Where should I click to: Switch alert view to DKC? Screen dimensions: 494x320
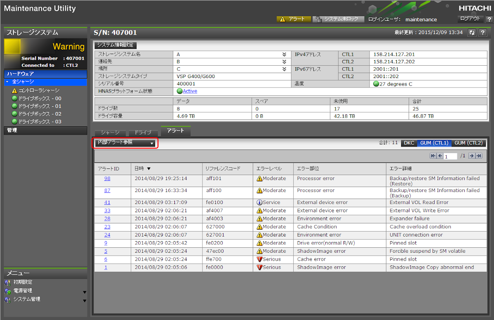(409, 143)
